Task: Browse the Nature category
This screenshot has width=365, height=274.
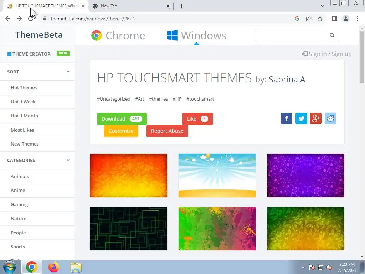Action: [x=19, y=219]
